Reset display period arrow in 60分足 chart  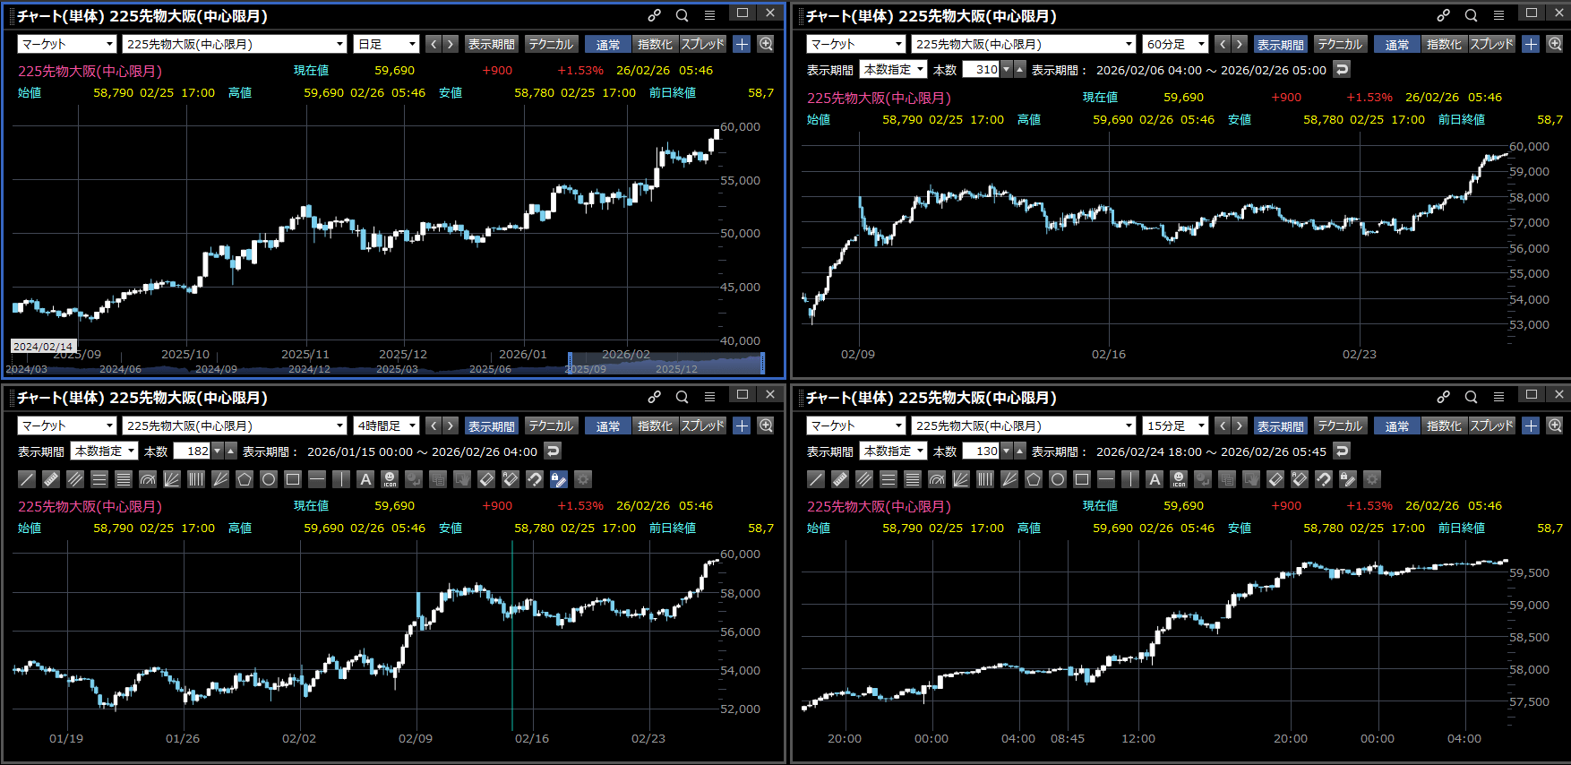pos(1341,69)
